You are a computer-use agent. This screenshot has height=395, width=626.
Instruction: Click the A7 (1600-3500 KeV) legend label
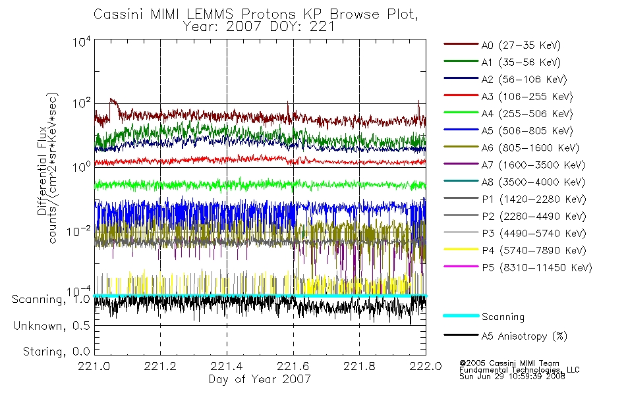point(533,165)
